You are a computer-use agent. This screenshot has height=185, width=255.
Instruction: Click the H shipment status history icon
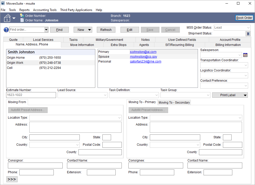tap(248, 33)
